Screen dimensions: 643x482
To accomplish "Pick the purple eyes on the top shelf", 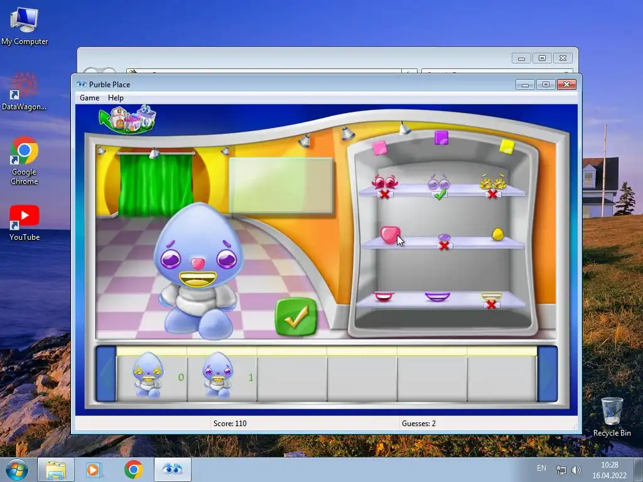I will coord(439,183).
